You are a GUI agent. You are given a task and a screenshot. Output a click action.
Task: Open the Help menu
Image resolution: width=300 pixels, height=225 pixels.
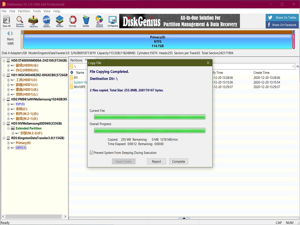[x=57, y=11]
